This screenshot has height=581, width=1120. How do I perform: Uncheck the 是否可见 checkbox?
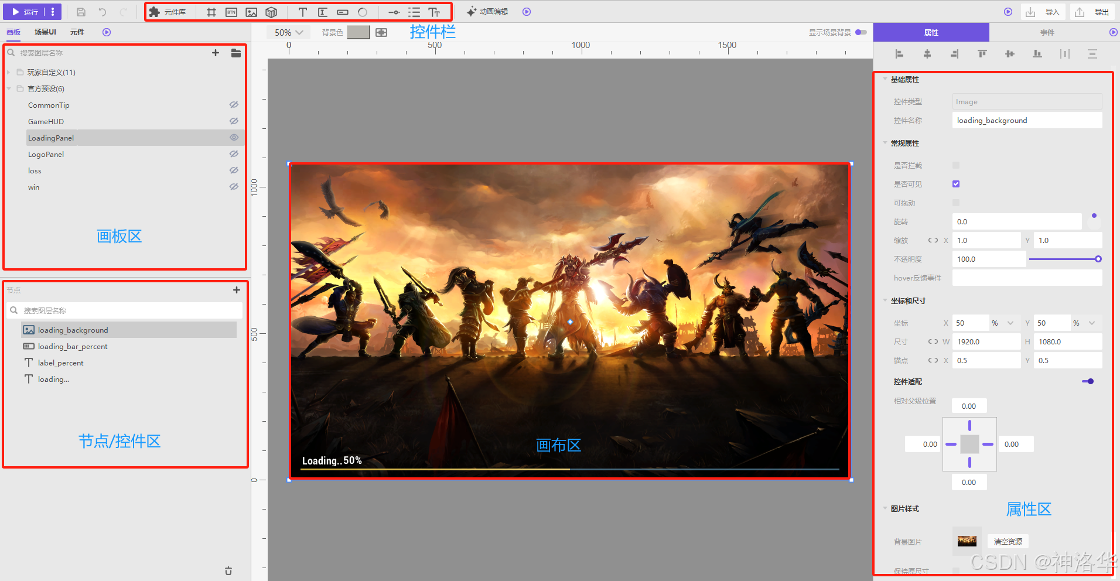click(x=956, y=184)
